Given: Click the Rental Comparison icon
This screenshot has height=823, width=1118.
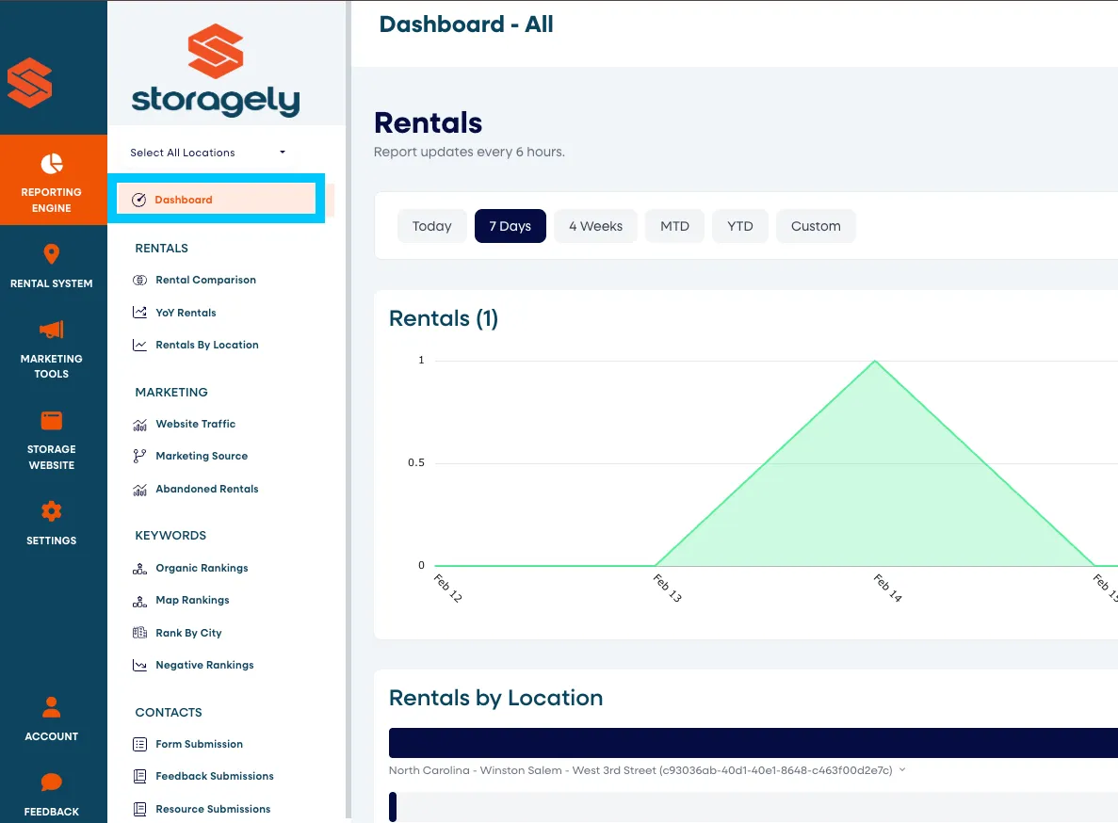Looking at the screenshot, I should click(x=139, y=280).
